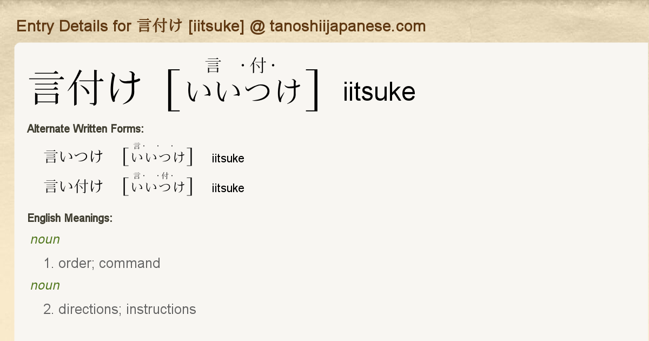
Task: Click the romaji iitsuke in the 言いつけ row
Action: tap(228, 159)
